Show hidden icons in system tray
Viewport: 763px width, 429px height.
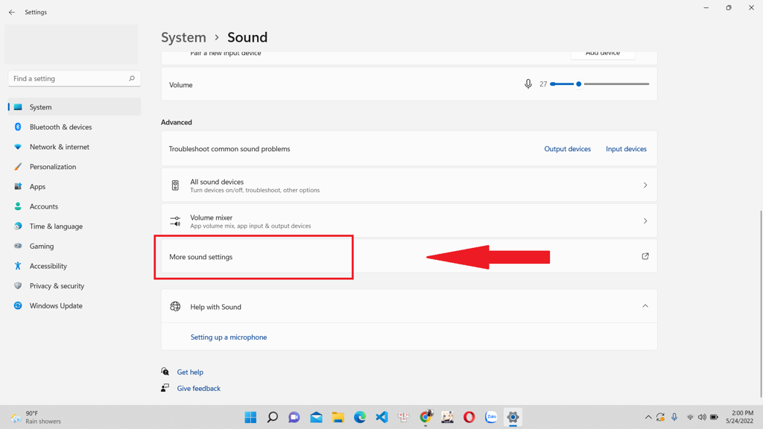point(648,417)
